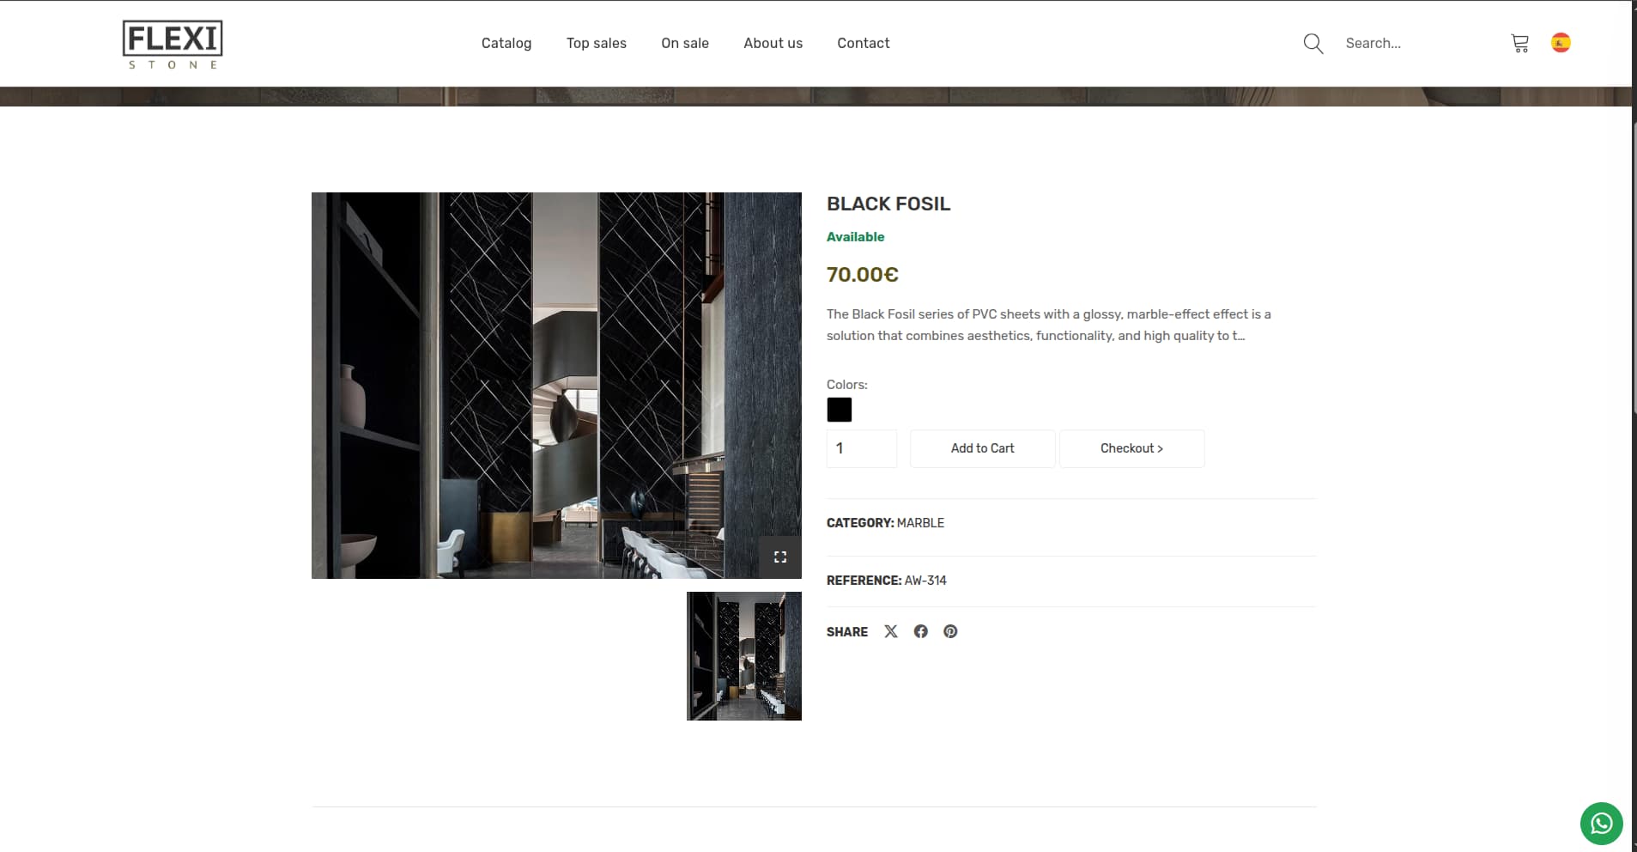Share product on X
Viewport: 1637px width, 852px height.
click(x=891, y=631)
